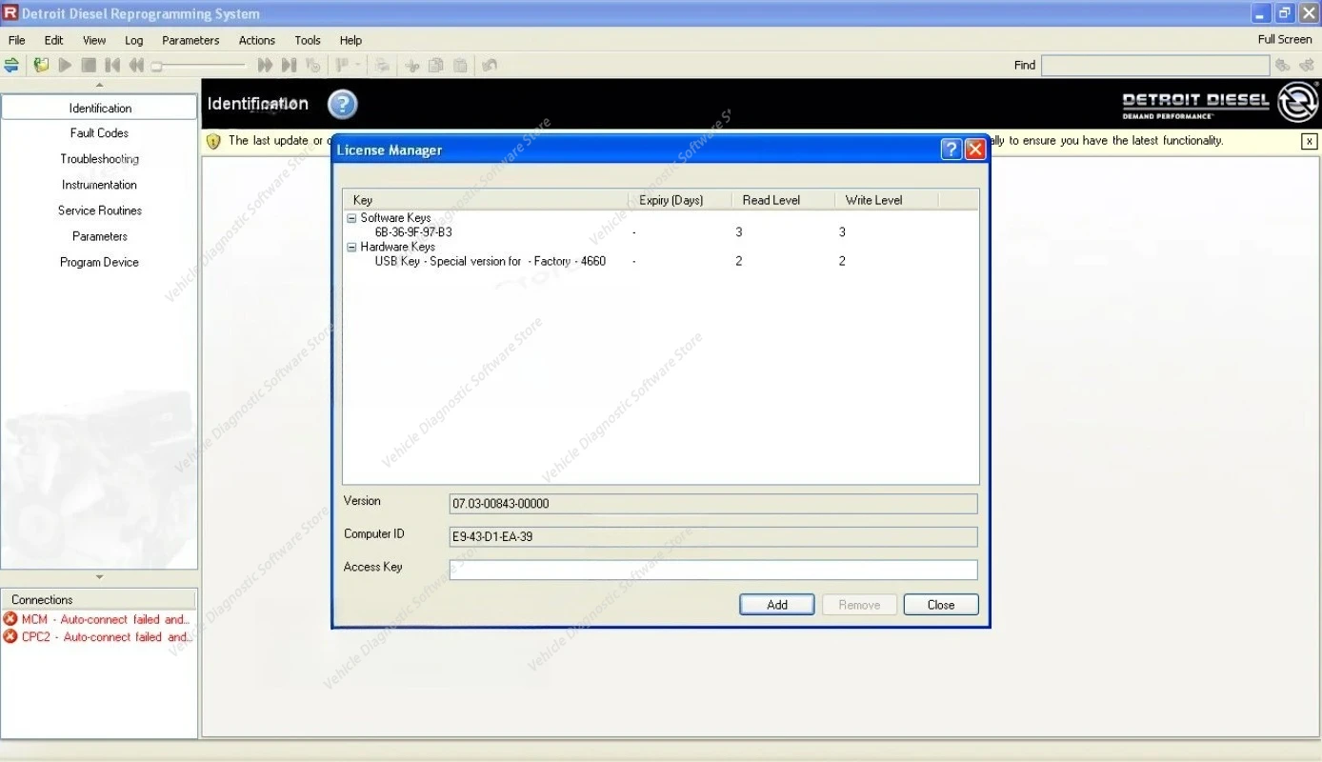Screen dimensions: 1322x762
Task: Click the open log file icon
Action: pyautogui.click(x=41, y=65)
